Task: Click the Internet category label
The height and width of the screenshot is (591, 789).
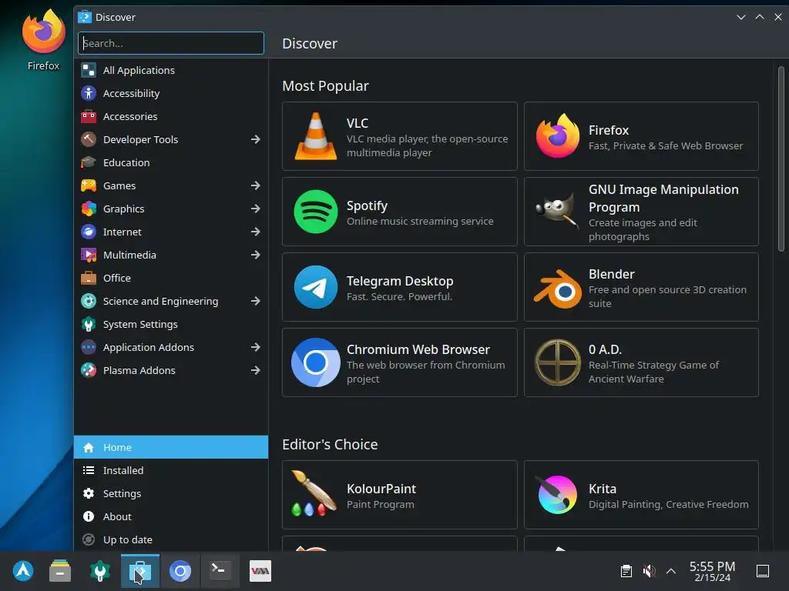Action: coord(123,232)
